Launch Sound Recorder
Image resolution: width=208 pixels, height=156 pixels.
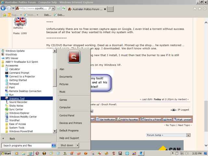(x=18, y=102)
